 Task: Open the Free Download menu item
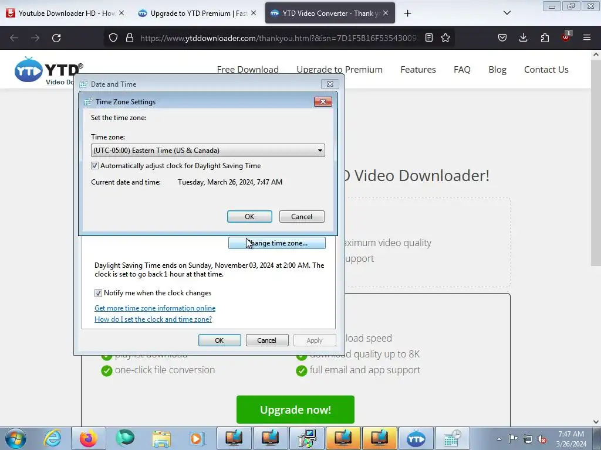coord(248,70)
